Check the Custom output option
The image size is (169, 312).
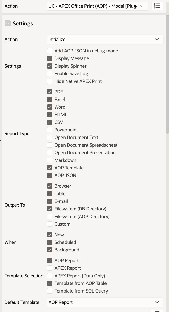pos(50,224)
